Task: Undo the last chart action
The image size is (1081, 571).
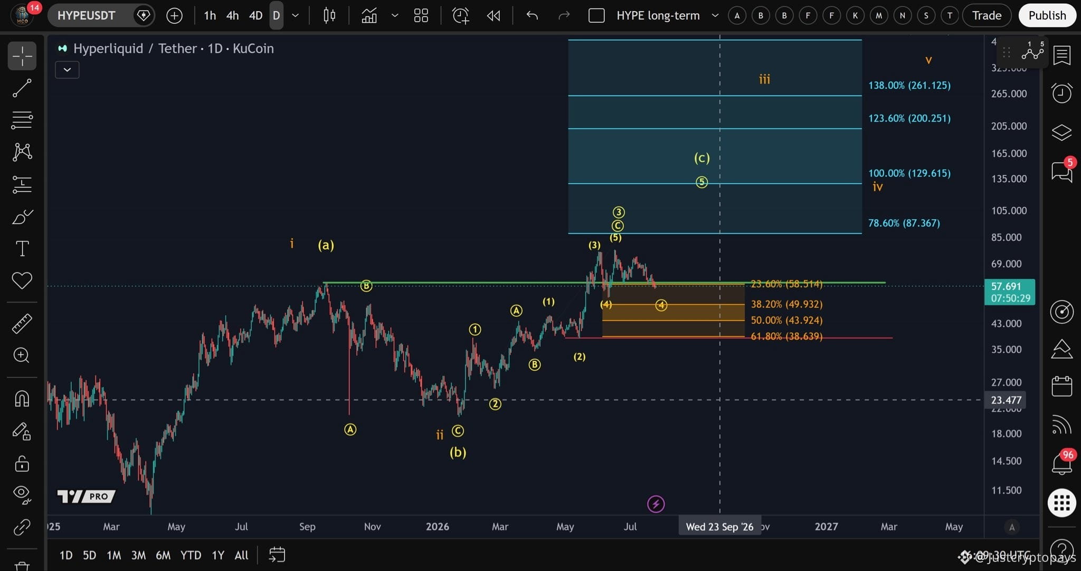Action: (x=532, y=16)
